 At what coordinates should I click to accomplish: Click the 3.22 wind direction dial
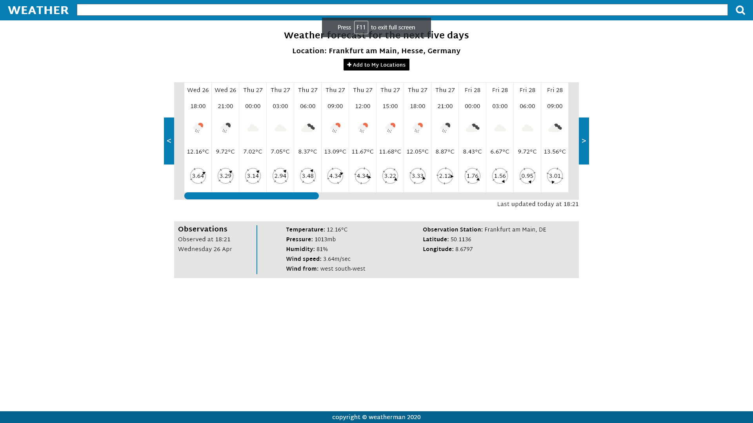point(390,176)
